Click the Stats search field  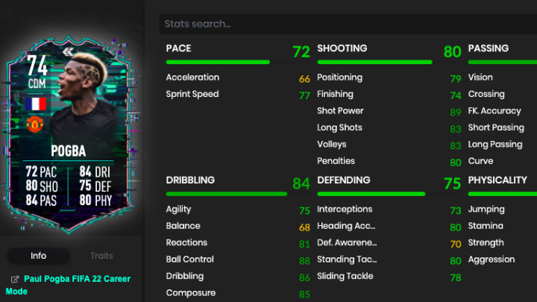348,24
